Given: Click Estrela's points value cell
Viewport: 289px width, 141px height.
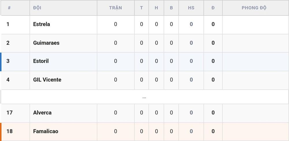Looking at the screenshot, I should (x=213, y=24).
